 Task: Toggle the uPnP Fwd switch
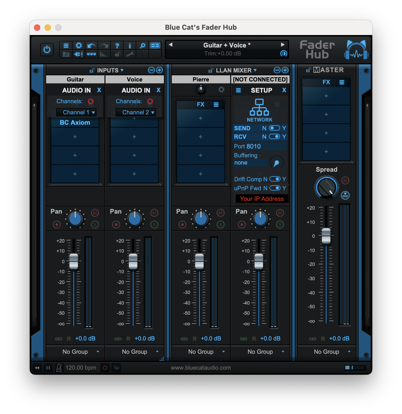(275, 188)
